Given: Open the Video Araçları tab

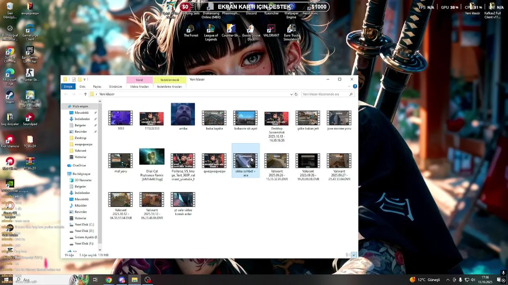Looking at the screenshot, I should click(139, 86).
